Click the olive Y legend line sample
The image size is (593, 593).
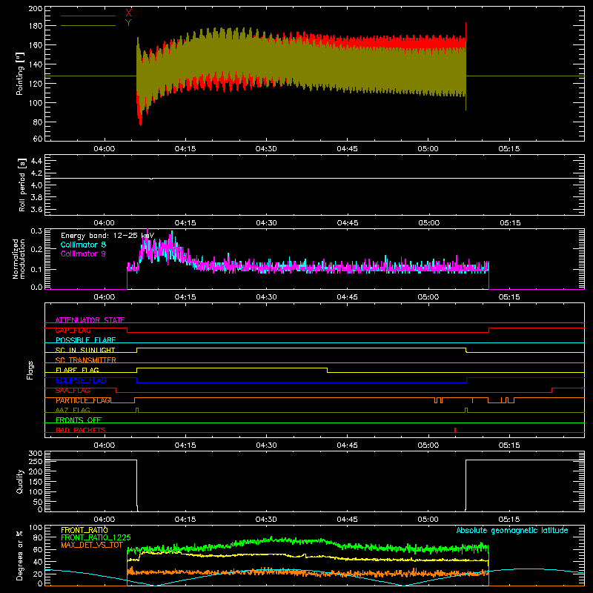point(88,26)
